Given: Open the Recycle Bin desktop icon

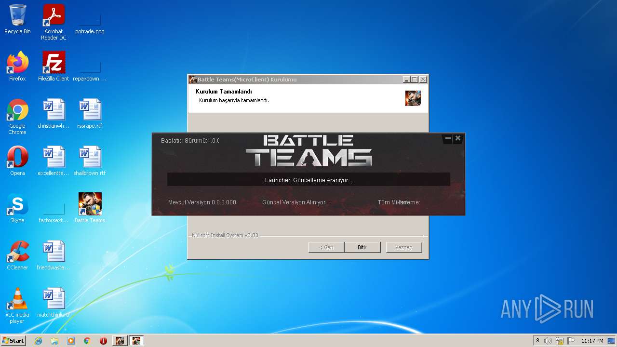Looking at the screenshot, I should 17,19.
